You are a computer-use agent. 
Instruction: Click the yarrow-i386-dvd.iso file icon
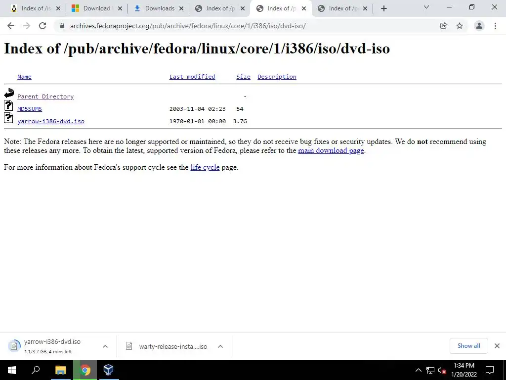pyautogui.click(x=8, y=118)
